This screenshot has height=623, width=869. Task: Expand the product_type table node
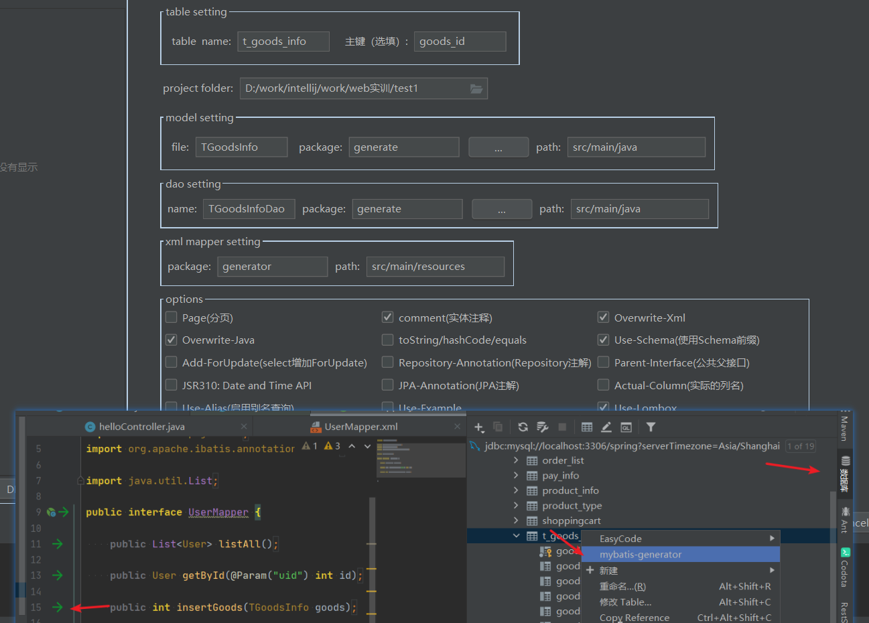click(x=516, y=505)
